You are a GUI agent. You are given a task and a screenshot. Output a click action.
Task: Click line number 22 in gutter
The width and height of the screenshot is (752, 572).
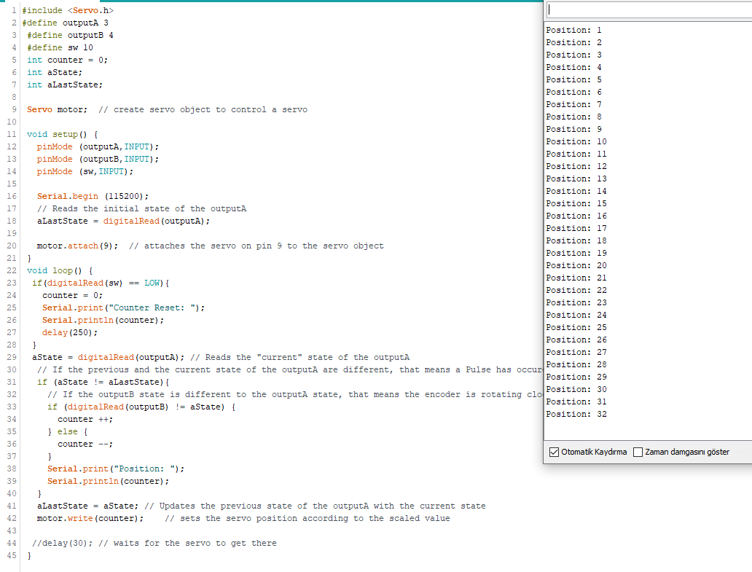[x=12, y=271]
